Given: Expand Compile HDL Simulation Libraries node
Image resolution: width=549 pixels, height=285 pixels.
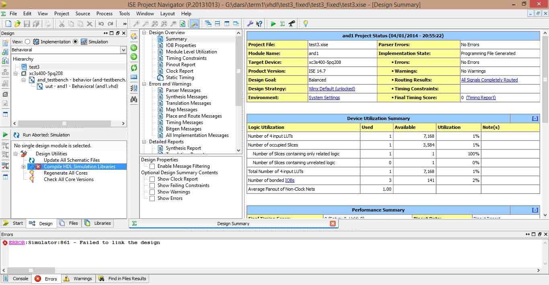Looking at the screenshot, I should pyautogui.click(x=24, y=167).
